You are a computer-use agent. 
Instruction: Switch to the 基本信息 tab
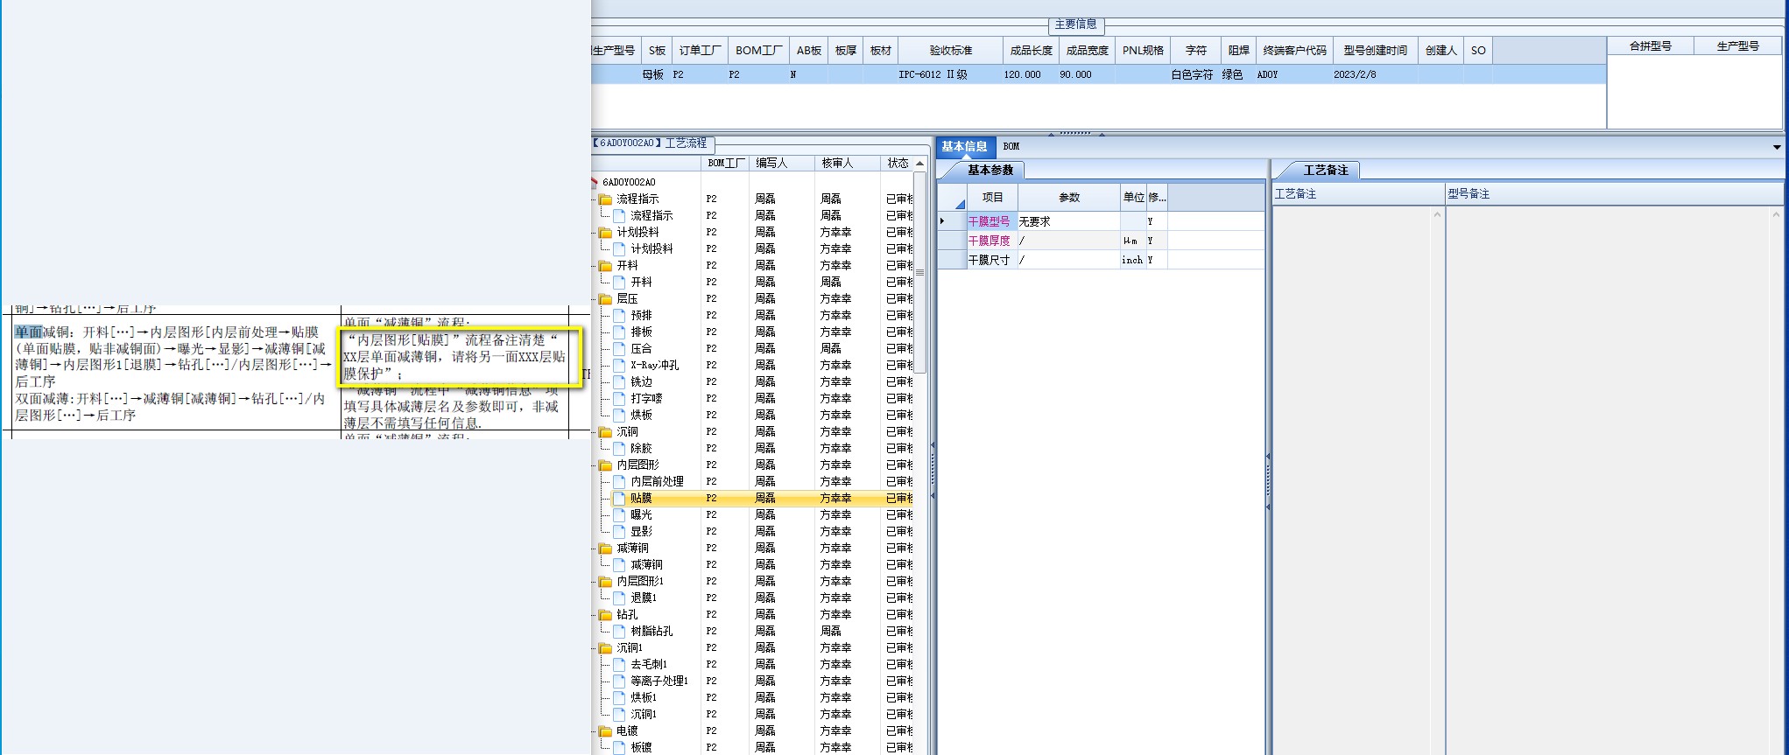point(964,147)
